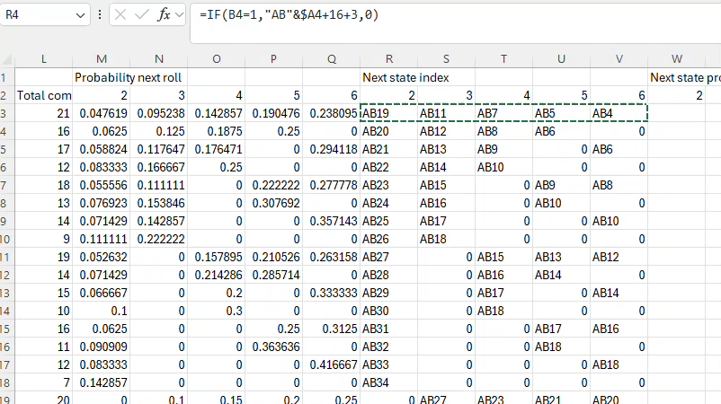Click the Select All corner of the grid
The image size is (721, 404).
(6, 59)
